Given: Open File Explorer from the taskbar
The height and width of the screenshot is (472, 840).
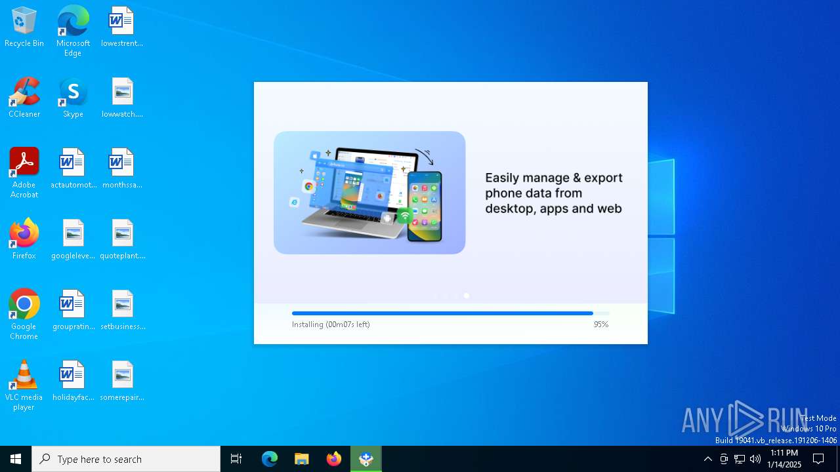Looking at the screenshot, I should pos(302,459).
